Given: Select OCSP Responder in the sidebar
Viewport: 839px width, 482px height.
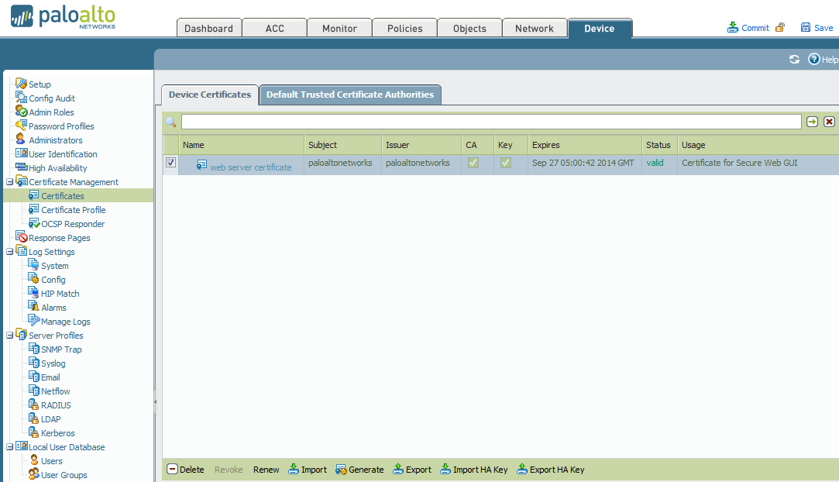Looking at the screenshot, I should tap(73, 224).
